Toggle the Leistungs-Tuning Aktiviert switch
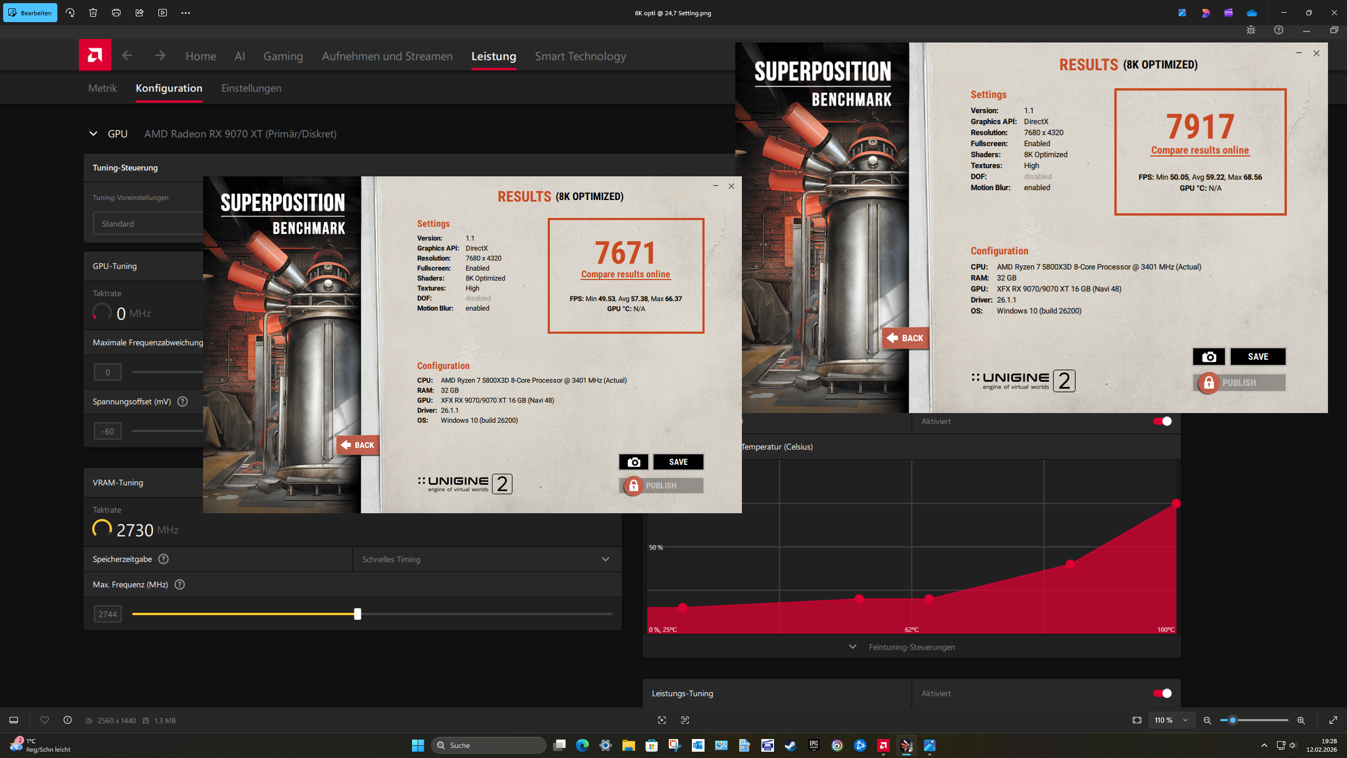1347x758 pixels. click(x=1162, y=693)
